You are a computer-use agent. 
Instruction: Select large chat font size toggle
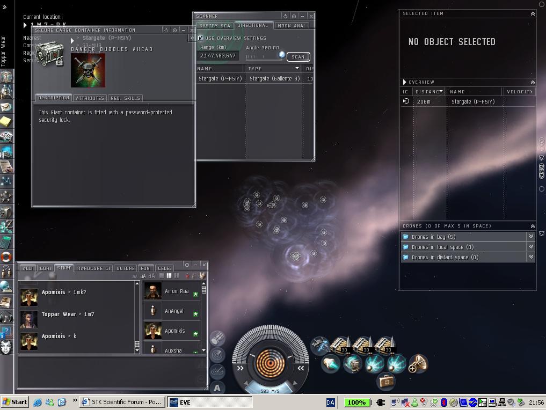tap(151, 276)
